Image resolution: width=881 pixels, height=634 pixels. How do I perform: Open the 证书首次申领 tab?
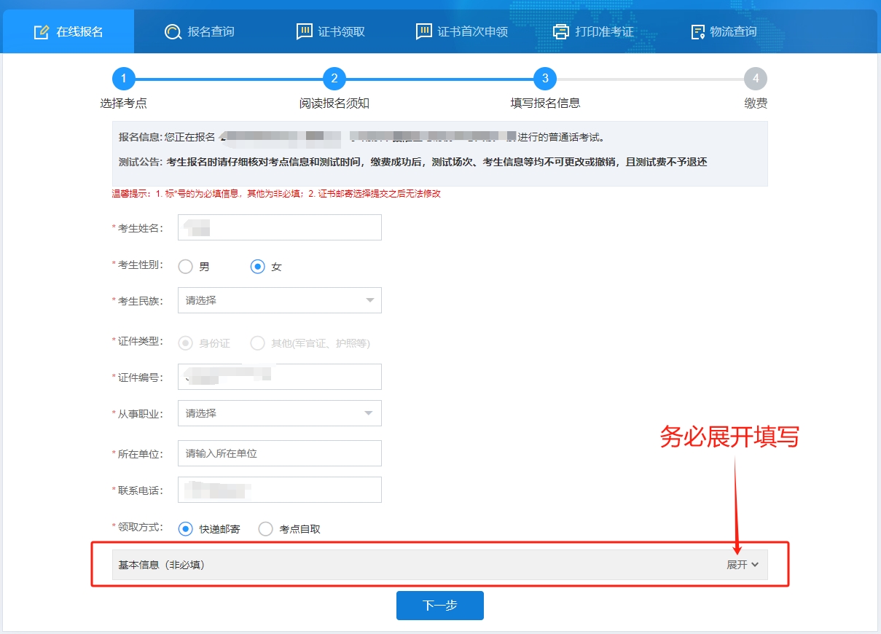pos(472,32)
